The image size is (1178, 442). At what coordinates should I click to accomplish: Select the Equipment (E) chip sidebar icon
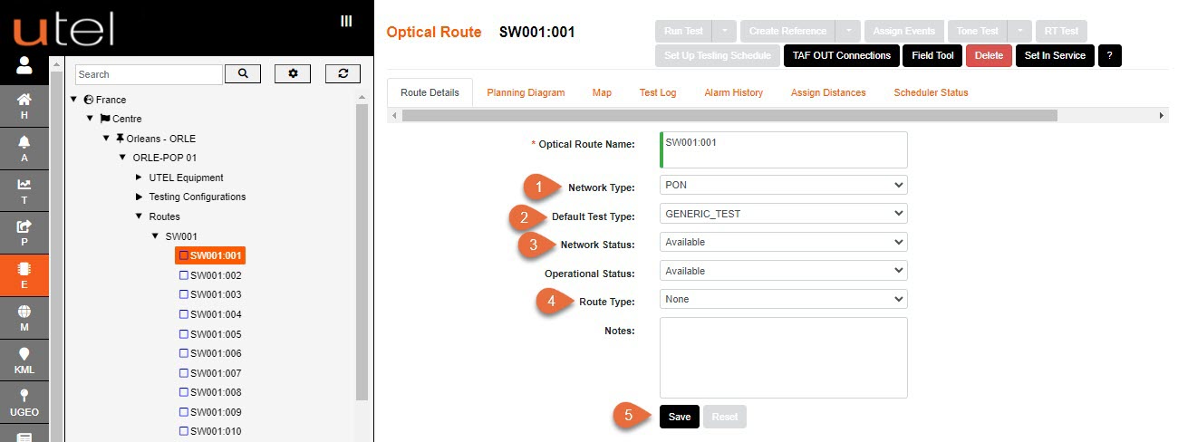pyautogui.click(x=24, y=276)
